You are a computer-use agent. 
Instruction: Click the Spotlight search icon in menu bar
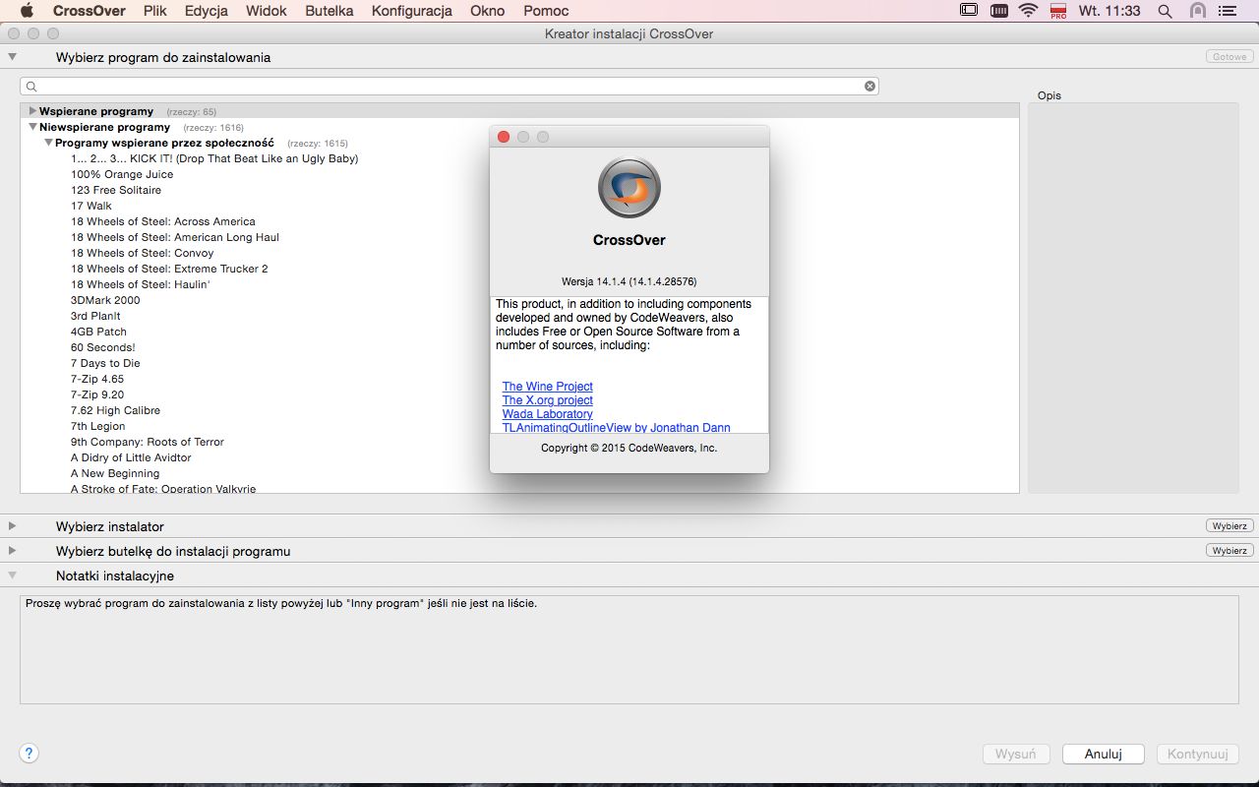pos(1166,11)
